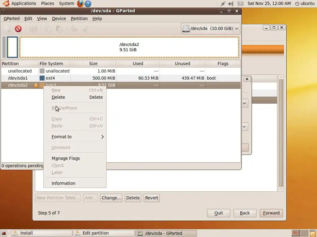Screen dimensions: 317x237
Task: Click the red Delete partition toolbar icon
Action: point(18,29)
